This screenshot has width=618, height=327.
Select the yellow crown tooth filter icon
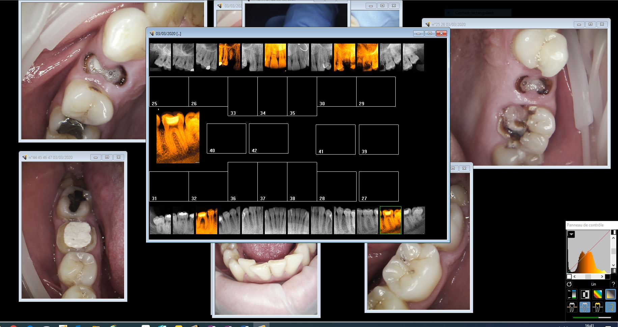tap(597, 307)
